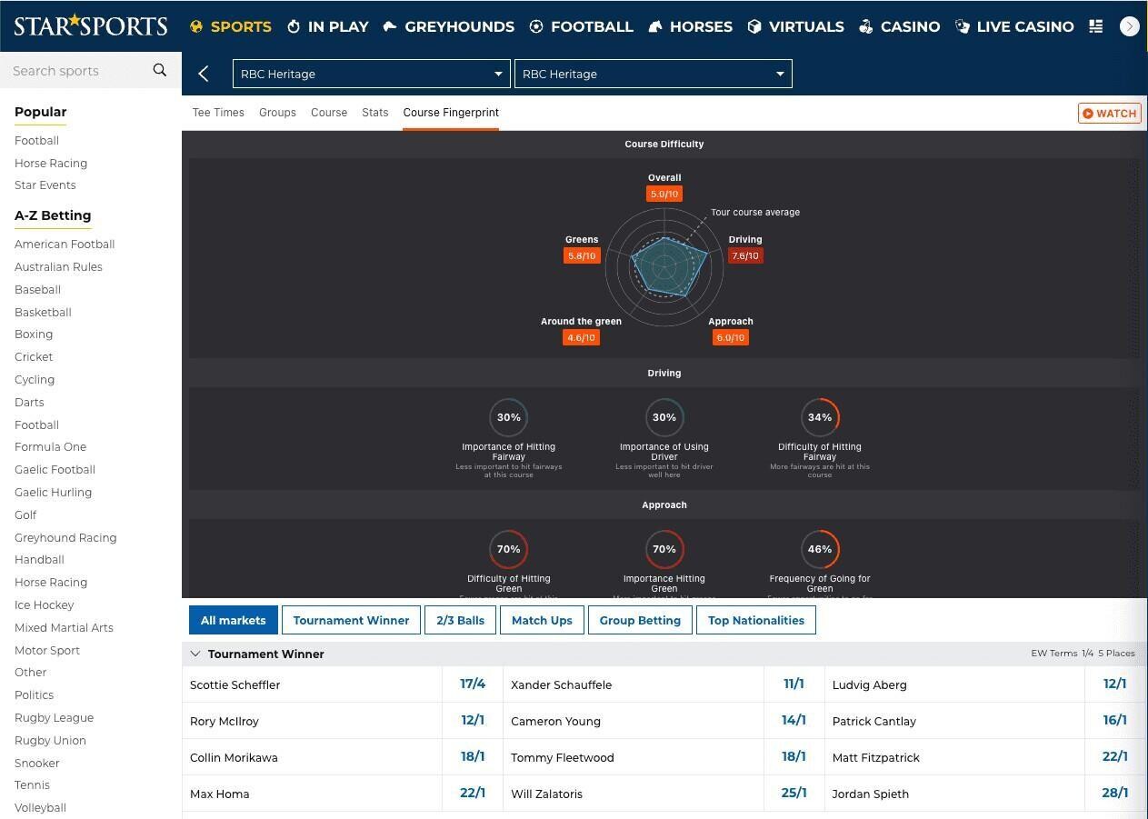Image resolution: width=1148 pixels, height=819 pixels.
Task: Open Cricket in the sidebar
Action: point(34,357)
